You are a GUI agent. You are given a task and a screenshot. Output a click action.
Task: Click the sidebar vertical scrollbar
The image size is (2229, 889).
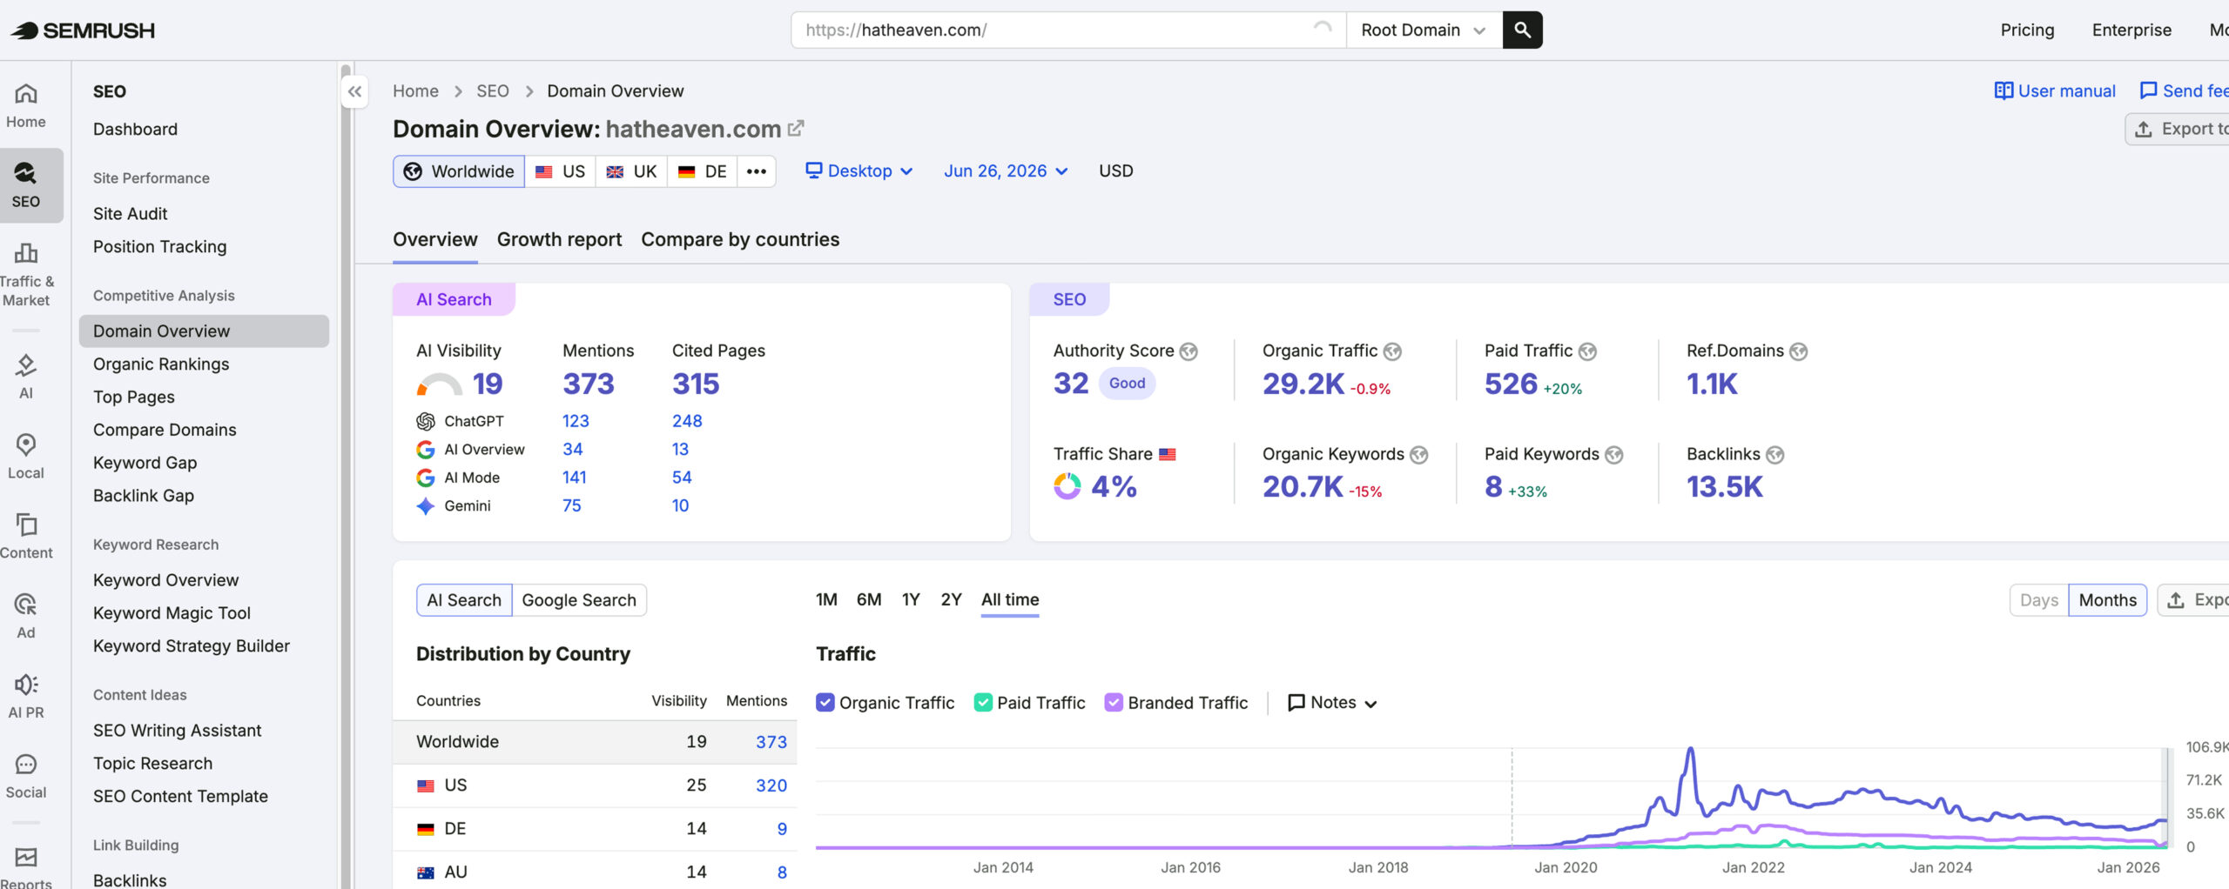point(347,475)
